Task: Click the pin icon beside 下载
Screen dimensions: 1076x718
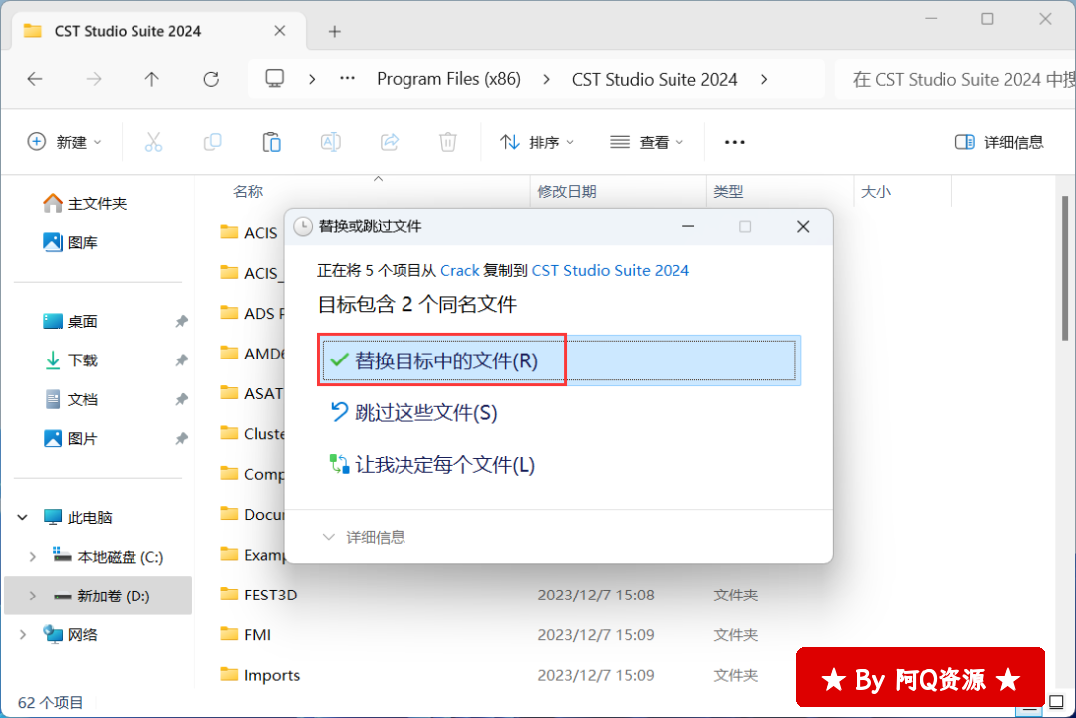Action: click(x=181, y=360)
